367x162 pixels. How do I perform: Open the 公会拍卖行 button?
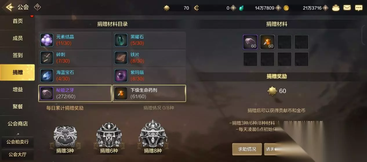point(18,142)
